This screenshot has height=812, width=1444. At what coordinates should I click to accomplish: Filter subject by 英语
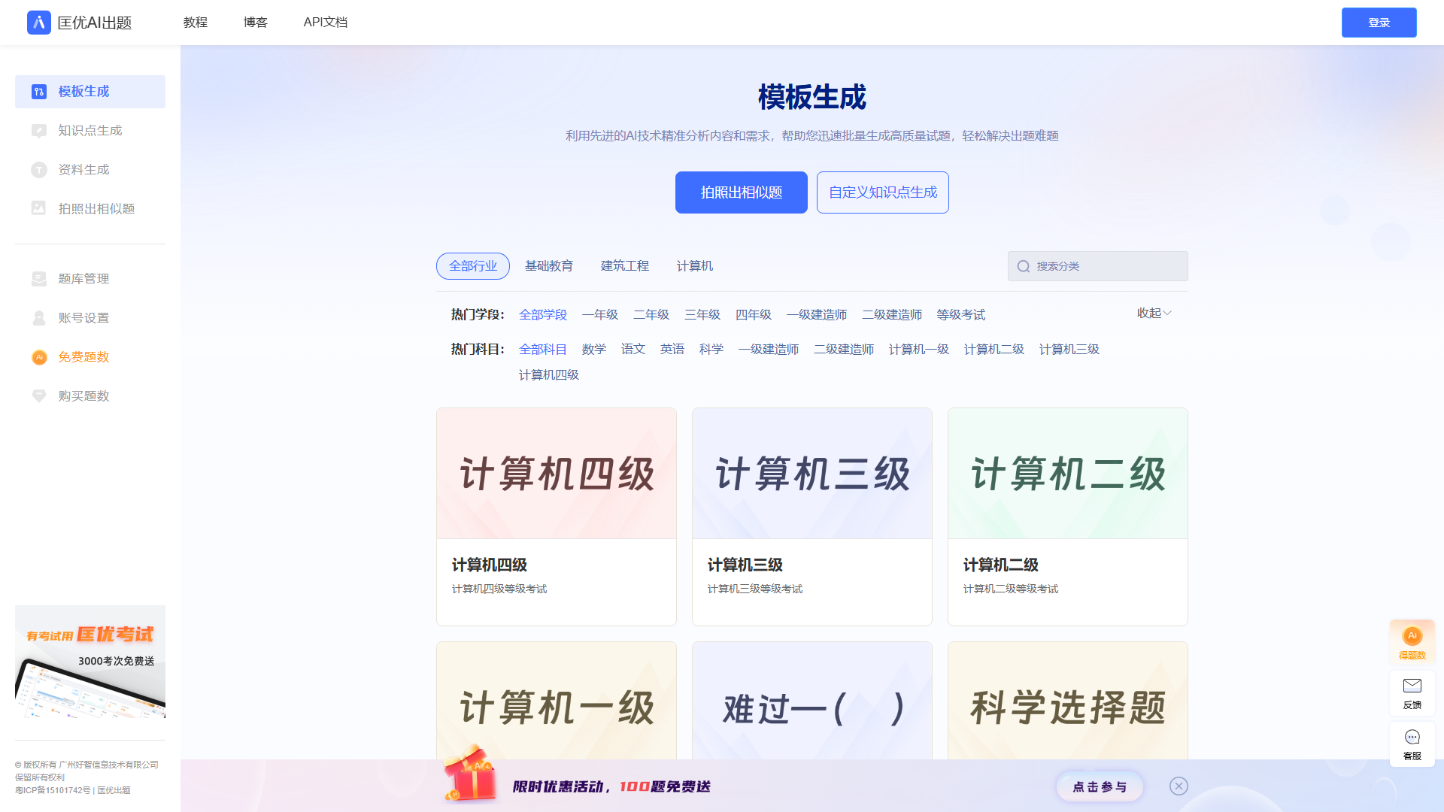(672, 350)
